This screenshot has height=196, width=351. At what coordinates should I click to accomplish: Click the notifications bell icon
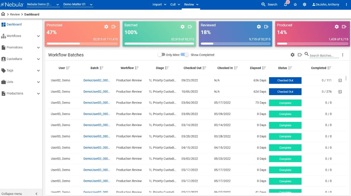(285, 5)
